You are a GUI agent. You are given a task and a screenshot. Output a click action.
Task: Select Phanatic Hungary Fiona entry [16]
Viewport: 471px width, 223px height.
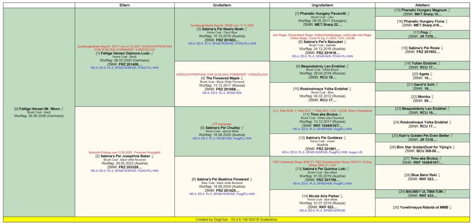(x=423, y=22)
